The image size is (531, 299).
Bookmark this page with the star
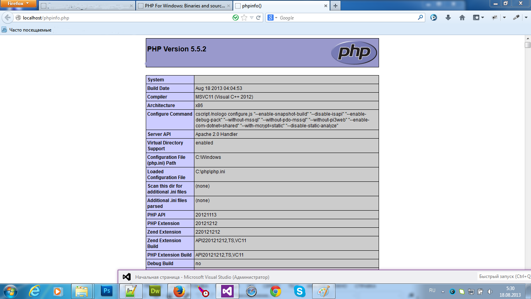(244, 18)
